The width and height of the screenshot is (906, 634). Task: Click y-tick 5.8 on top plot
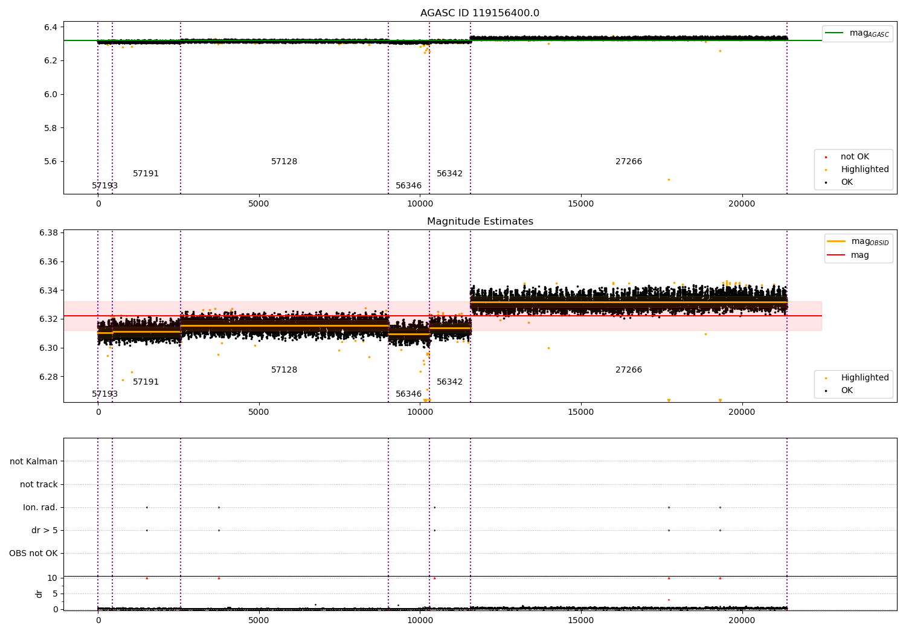[51, 128]
